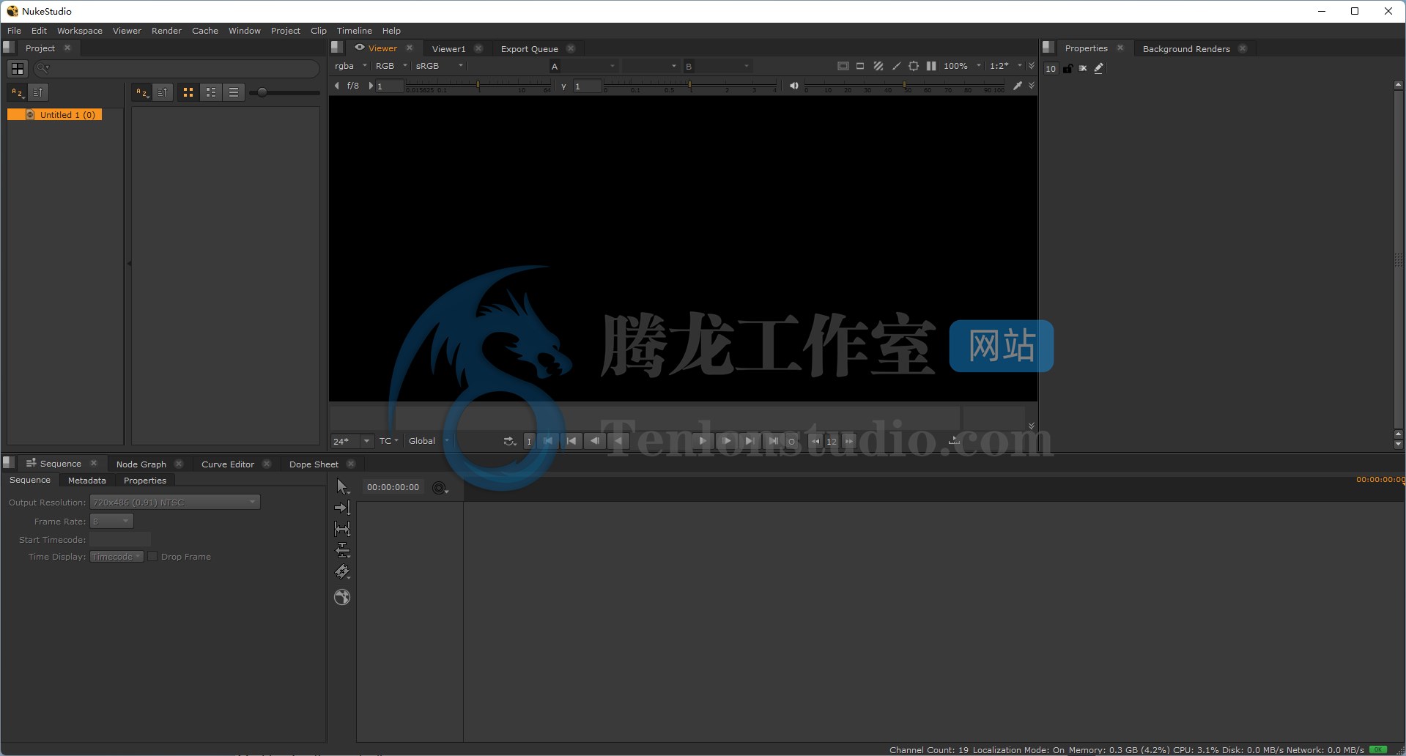Viewport: 1406px width, 756px height.
Task: Close the Curve Editor tab
Action: (x=267, y=464)
